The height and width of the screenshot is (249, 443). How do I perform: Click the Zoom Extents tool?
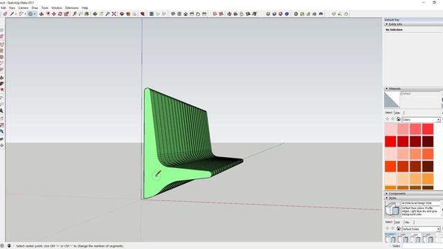114,14
